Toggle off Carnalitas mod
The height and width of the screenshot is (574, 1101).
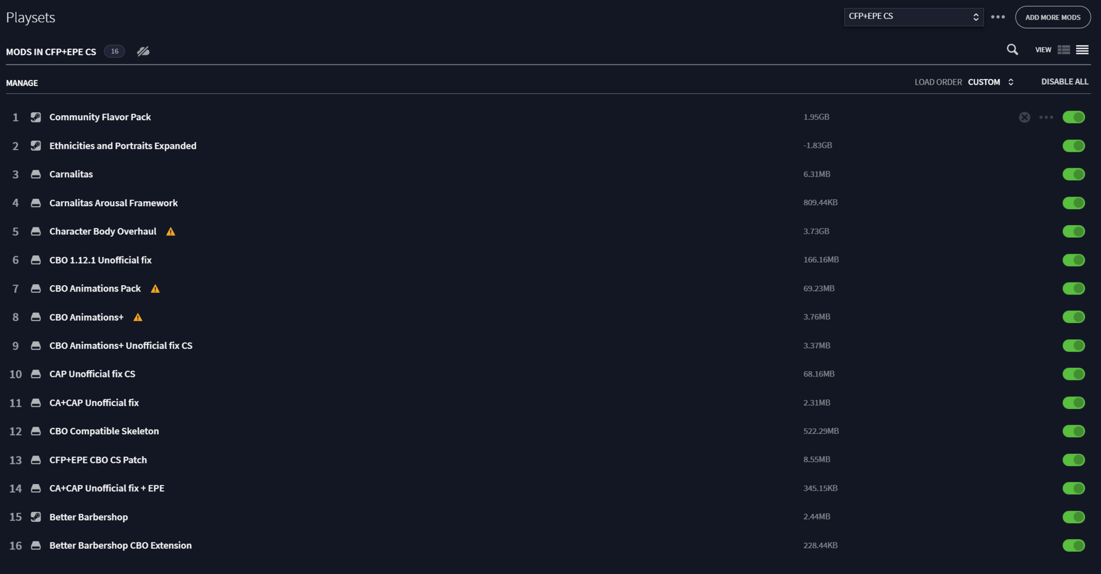click(x=1073, y=174)
